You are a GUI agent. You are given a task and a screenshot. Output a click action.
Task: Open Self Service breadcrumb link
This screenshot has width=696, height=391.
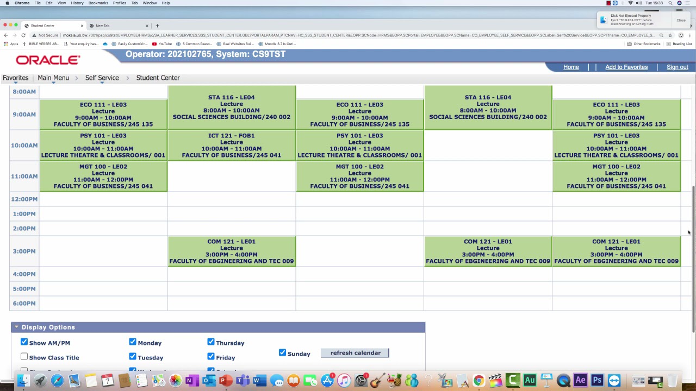point(102,78)
